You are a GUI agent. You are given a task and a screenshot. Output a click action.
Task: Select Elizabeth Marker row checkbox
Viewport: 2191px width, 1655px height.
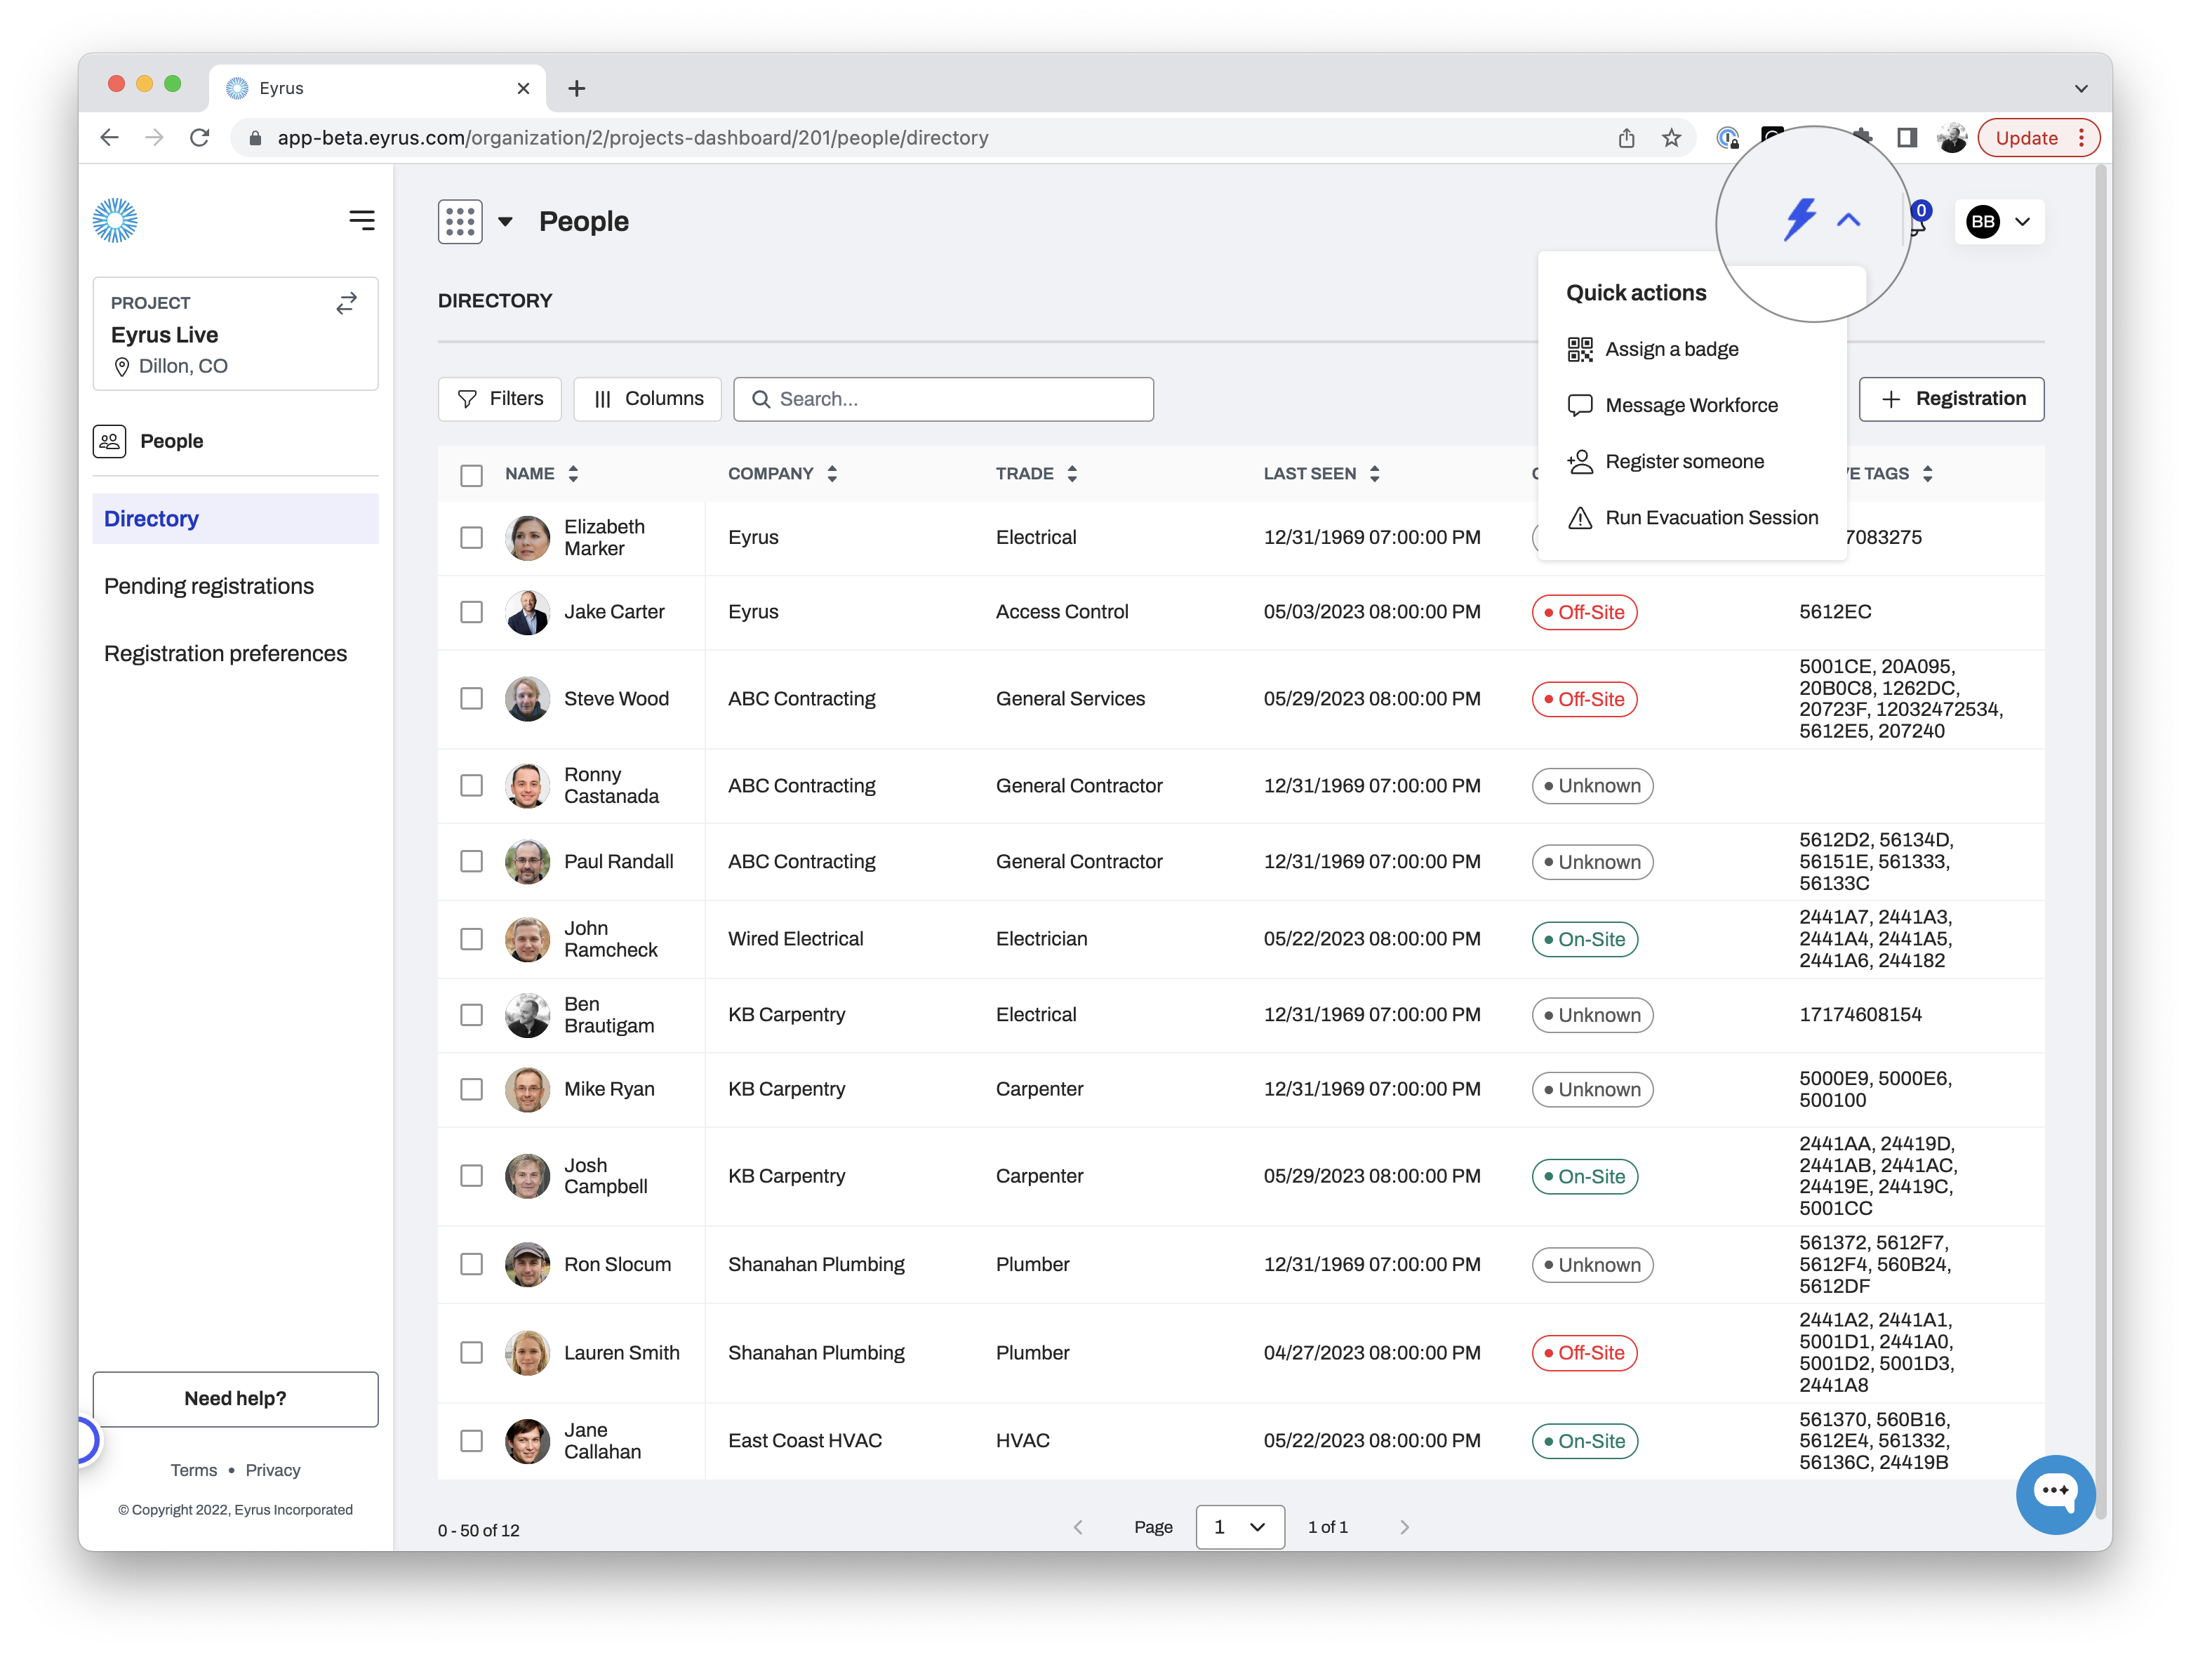[472, 538]
